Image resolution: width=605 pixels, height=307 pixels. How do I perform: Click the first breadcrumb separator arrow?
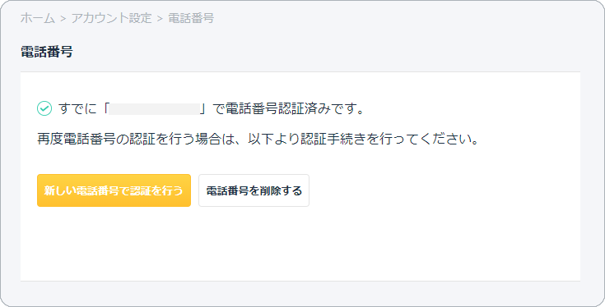[x=63, y=18]
